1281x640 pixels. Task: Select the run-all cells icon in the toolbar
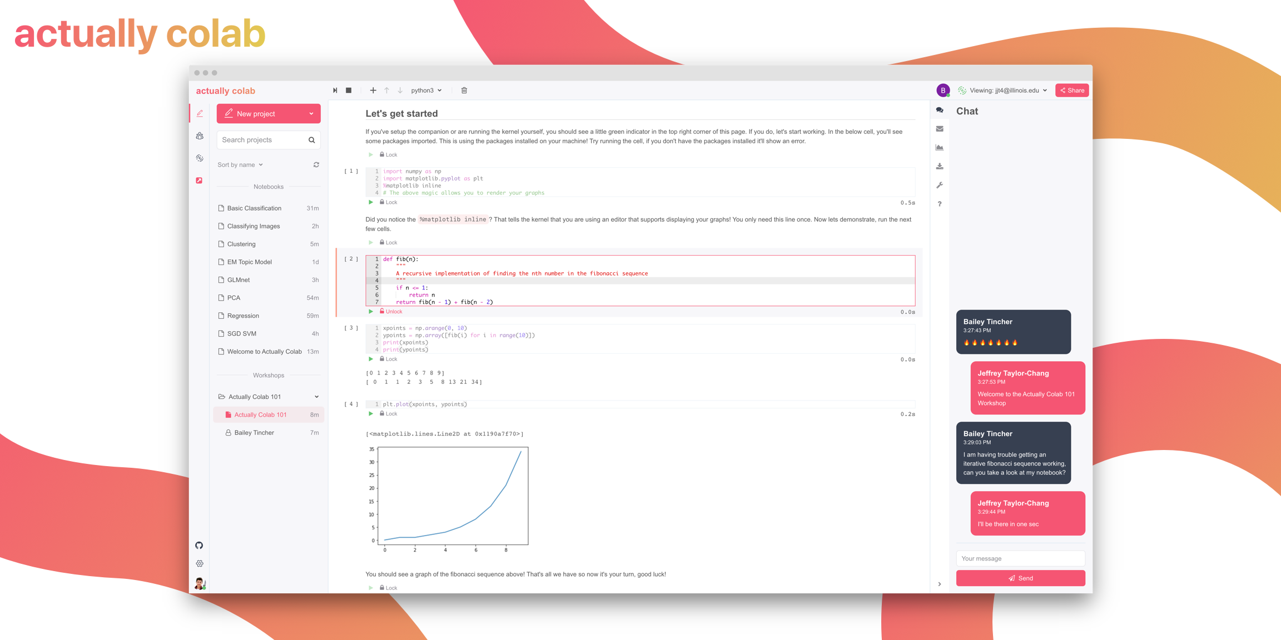[x=335, y=90]
